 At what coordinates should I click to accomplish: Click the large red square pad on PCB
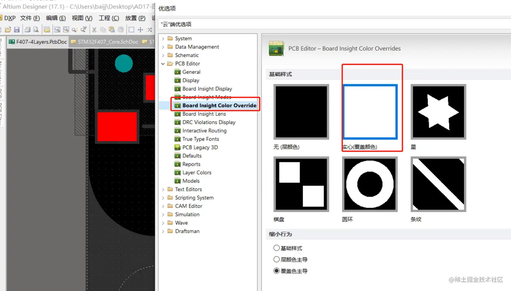coord(117,127)
